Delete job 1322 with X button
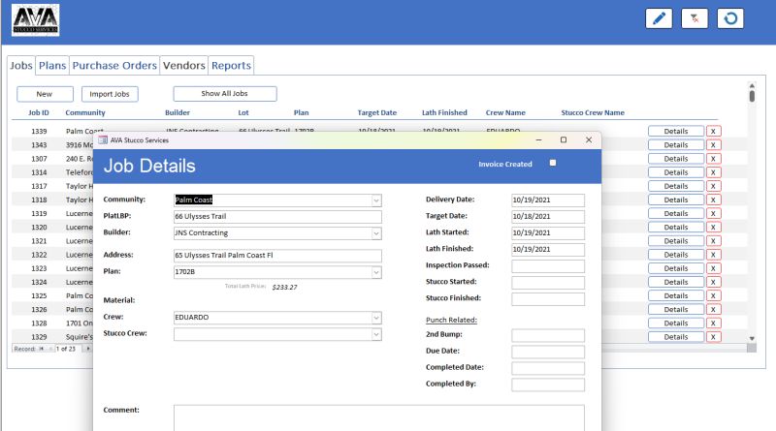This screenshot has width=776, height=431. tap(713, 255)
